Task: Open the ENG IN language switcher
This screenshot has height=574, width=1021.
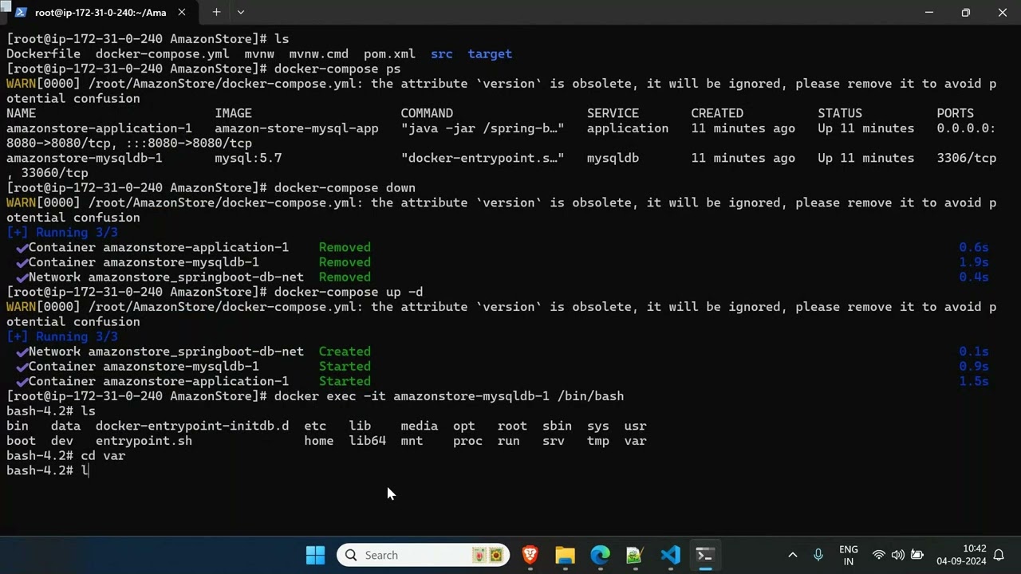Action: click(x=849, y=555)
